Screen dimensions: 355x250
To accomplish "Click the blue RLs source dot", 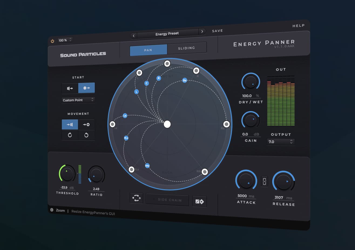I will click(x=126, y=138).
